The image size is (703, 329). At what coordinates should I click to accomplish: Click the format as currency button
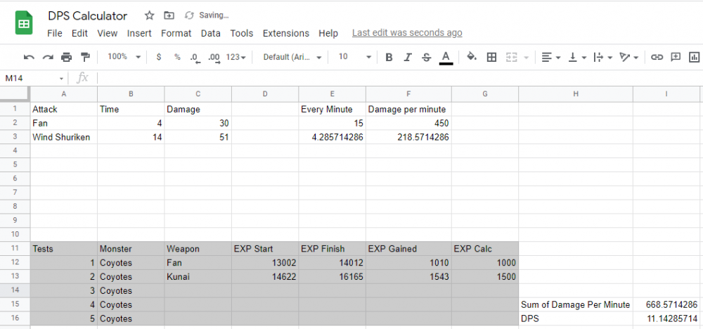pos(159,57)
